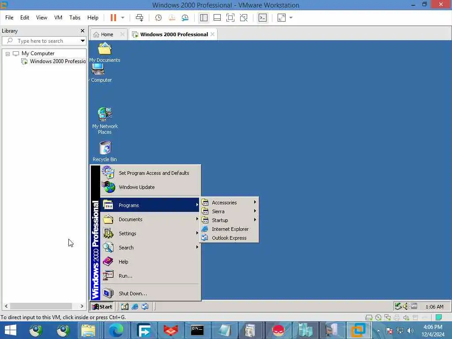Viewport: 452px width, 339px height.
Task: Click guest tray volume speaker icon
Action: 406,306
